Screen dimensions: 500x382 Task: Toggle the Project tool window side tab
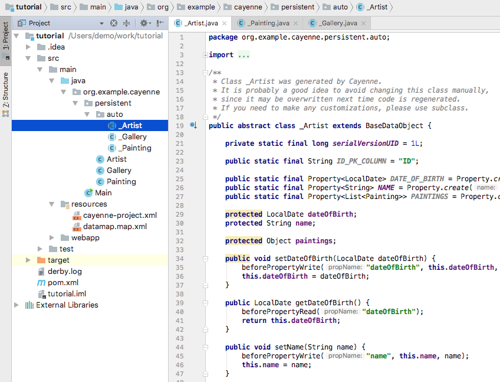tap(5, 41)
